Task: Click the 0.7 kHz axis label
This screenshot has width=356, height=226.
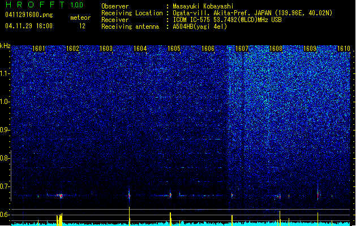Action: [x=5, y=186]
